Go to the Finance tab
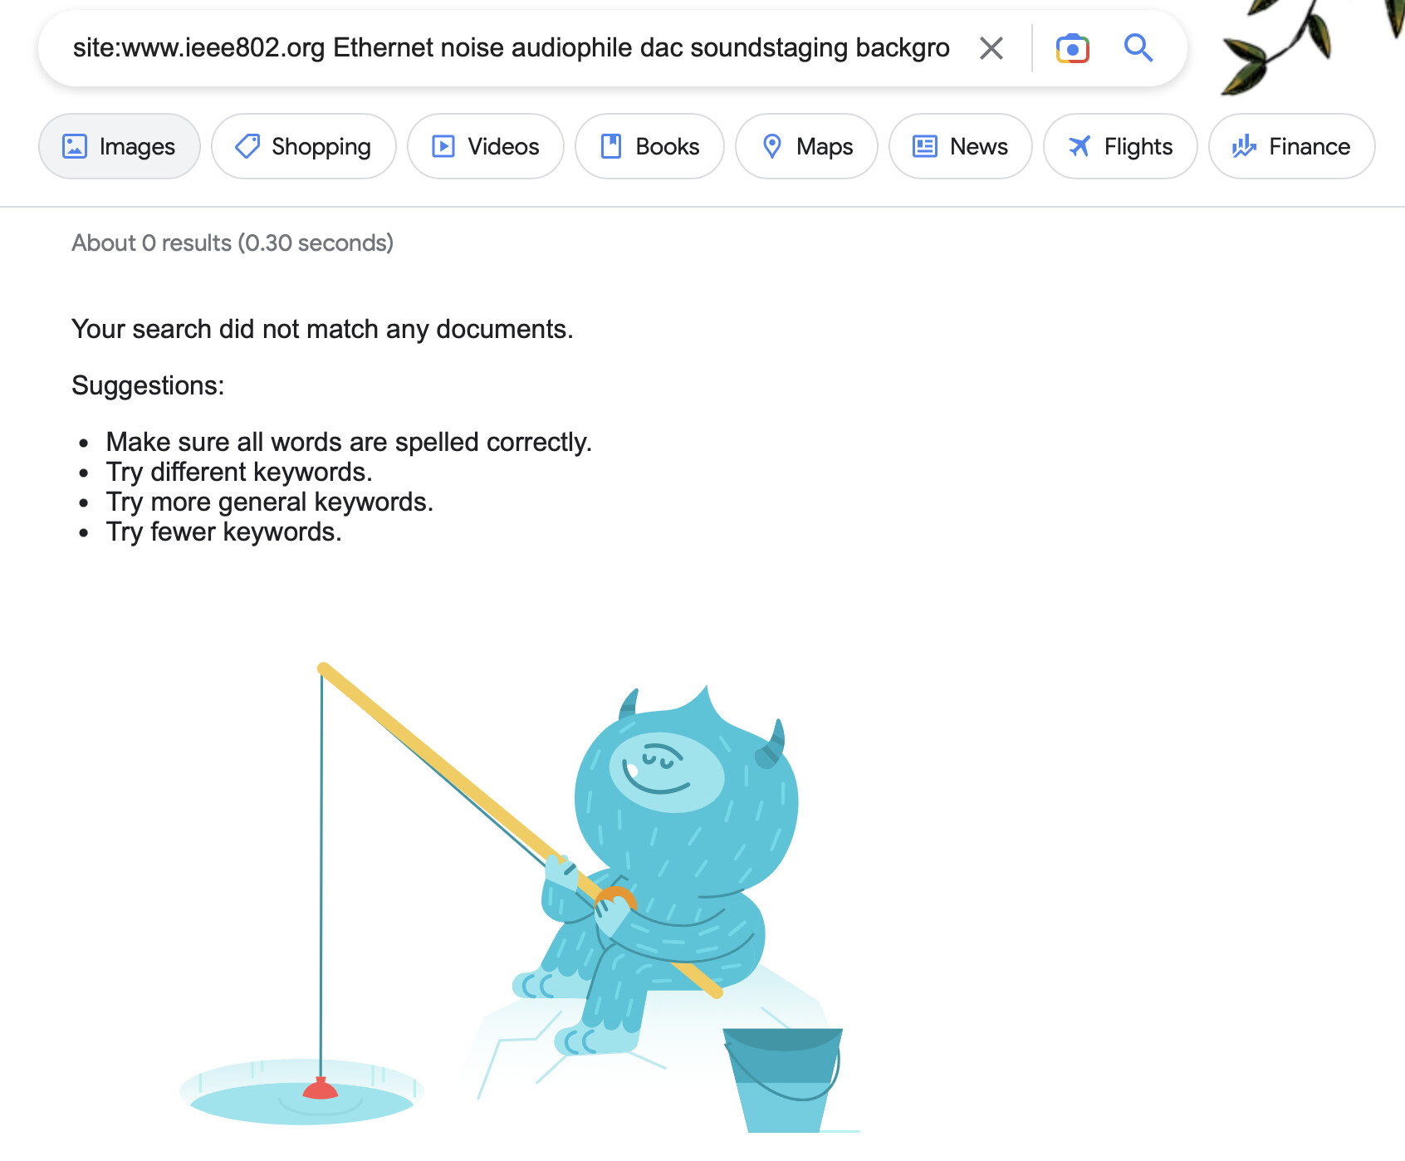1405x1161 pixels. tap(1292, 146)
